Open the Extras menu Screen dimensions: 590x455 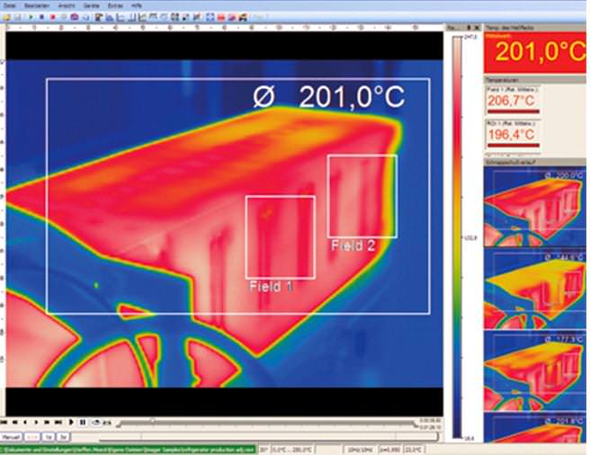[115, 5]
